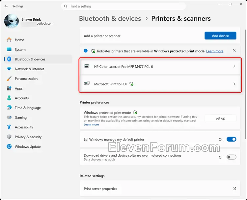Navigate to Bluetooth & devices breadcrumb
Screen dimensions: 247x200
(110, 18)
